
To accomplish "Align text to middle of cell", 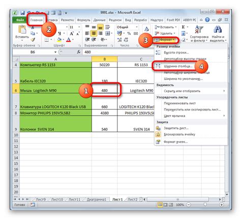I will click(94, 27).
